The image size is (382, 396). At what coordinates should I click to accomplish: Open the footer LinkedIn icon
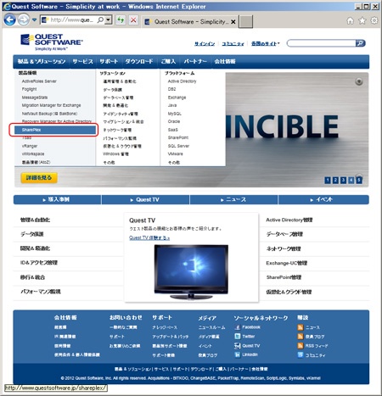pyautogui.click(x=237, y=354)
